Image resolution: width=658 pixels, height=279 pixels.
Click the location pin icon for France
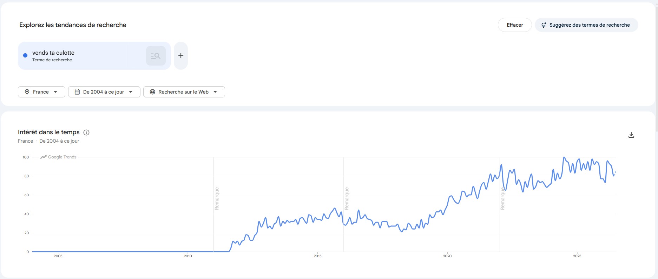(27, 92)
